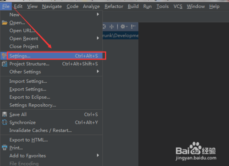The image size is (229, 166).
Task: Open Settings... from the File menu
Action: point(51,56)
